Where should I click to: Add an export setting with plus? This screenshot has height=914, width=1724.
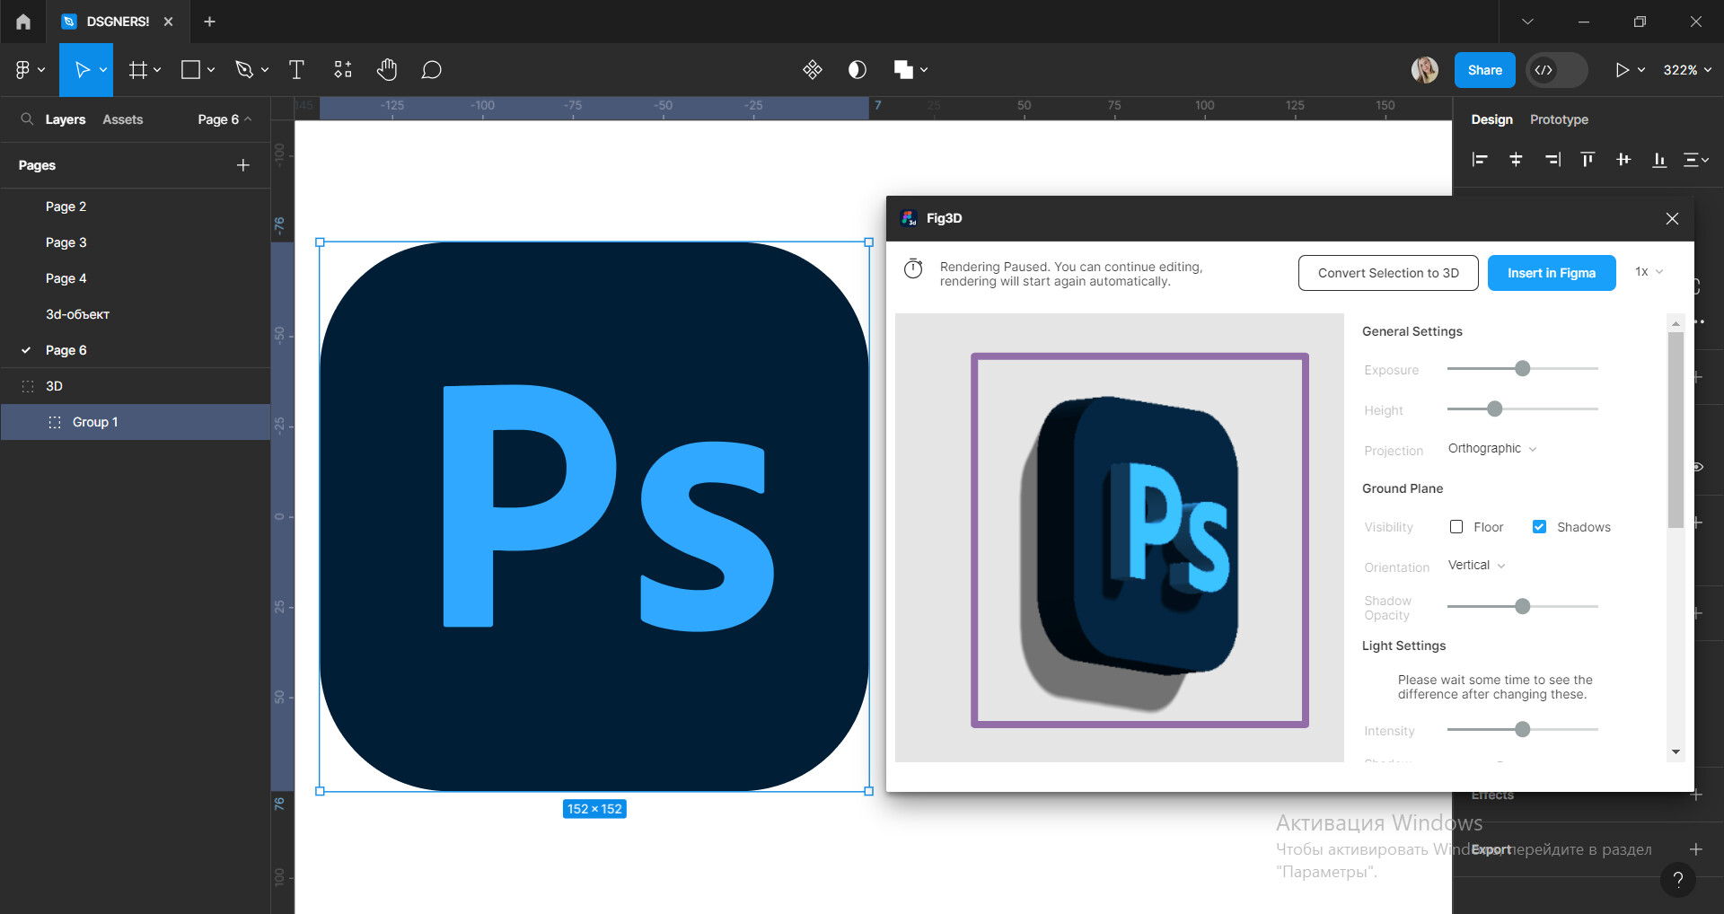point(1696,849)
